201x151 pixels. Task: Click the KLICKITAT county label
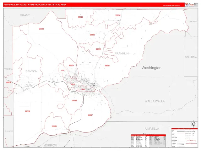pyautogui.click(x=9, y=131)
